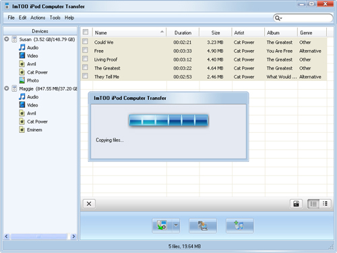This screenshot has height=253, width=337.
Task: Click the album 'You Are Free'
Action: point(280,51)
